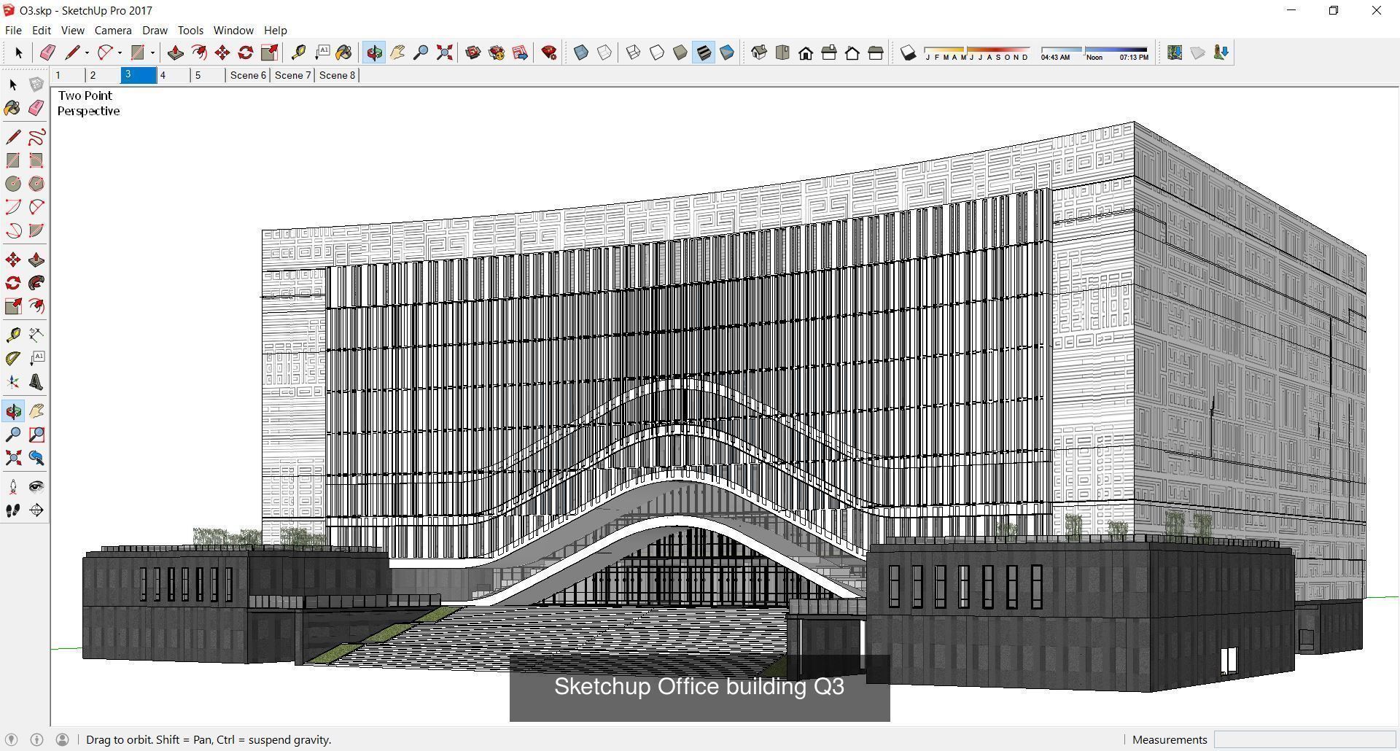Open the Camera menu
Screen dimensions: 1400x751
113,30
